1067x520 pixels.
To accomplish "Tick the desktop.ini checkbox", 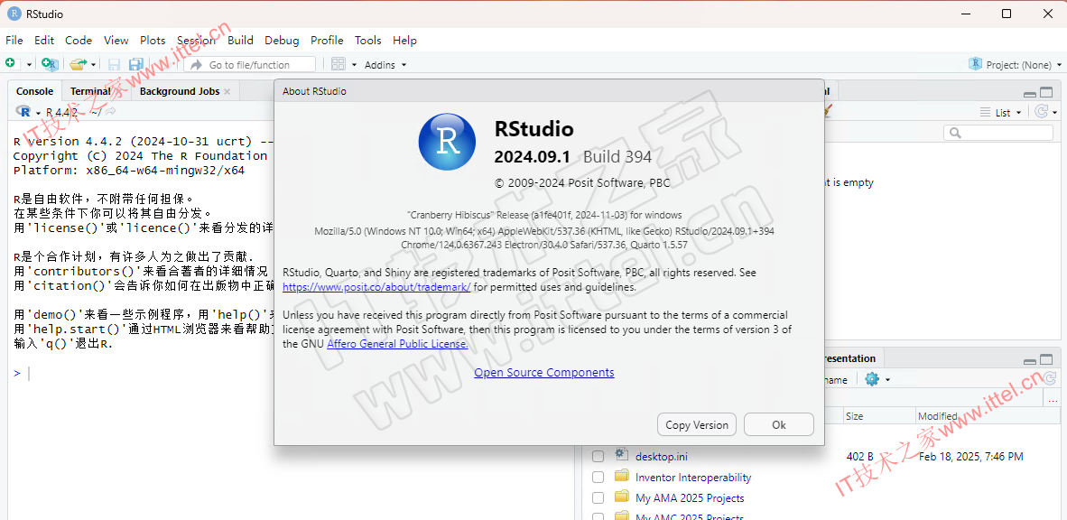I will 598,456.
